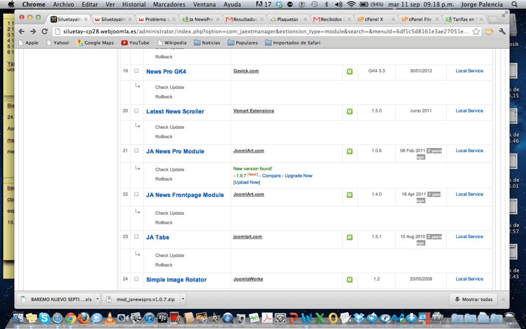Click the green M module icon for JA Tabs
Viewport: 526px width, 329px height.
(350, 237)
